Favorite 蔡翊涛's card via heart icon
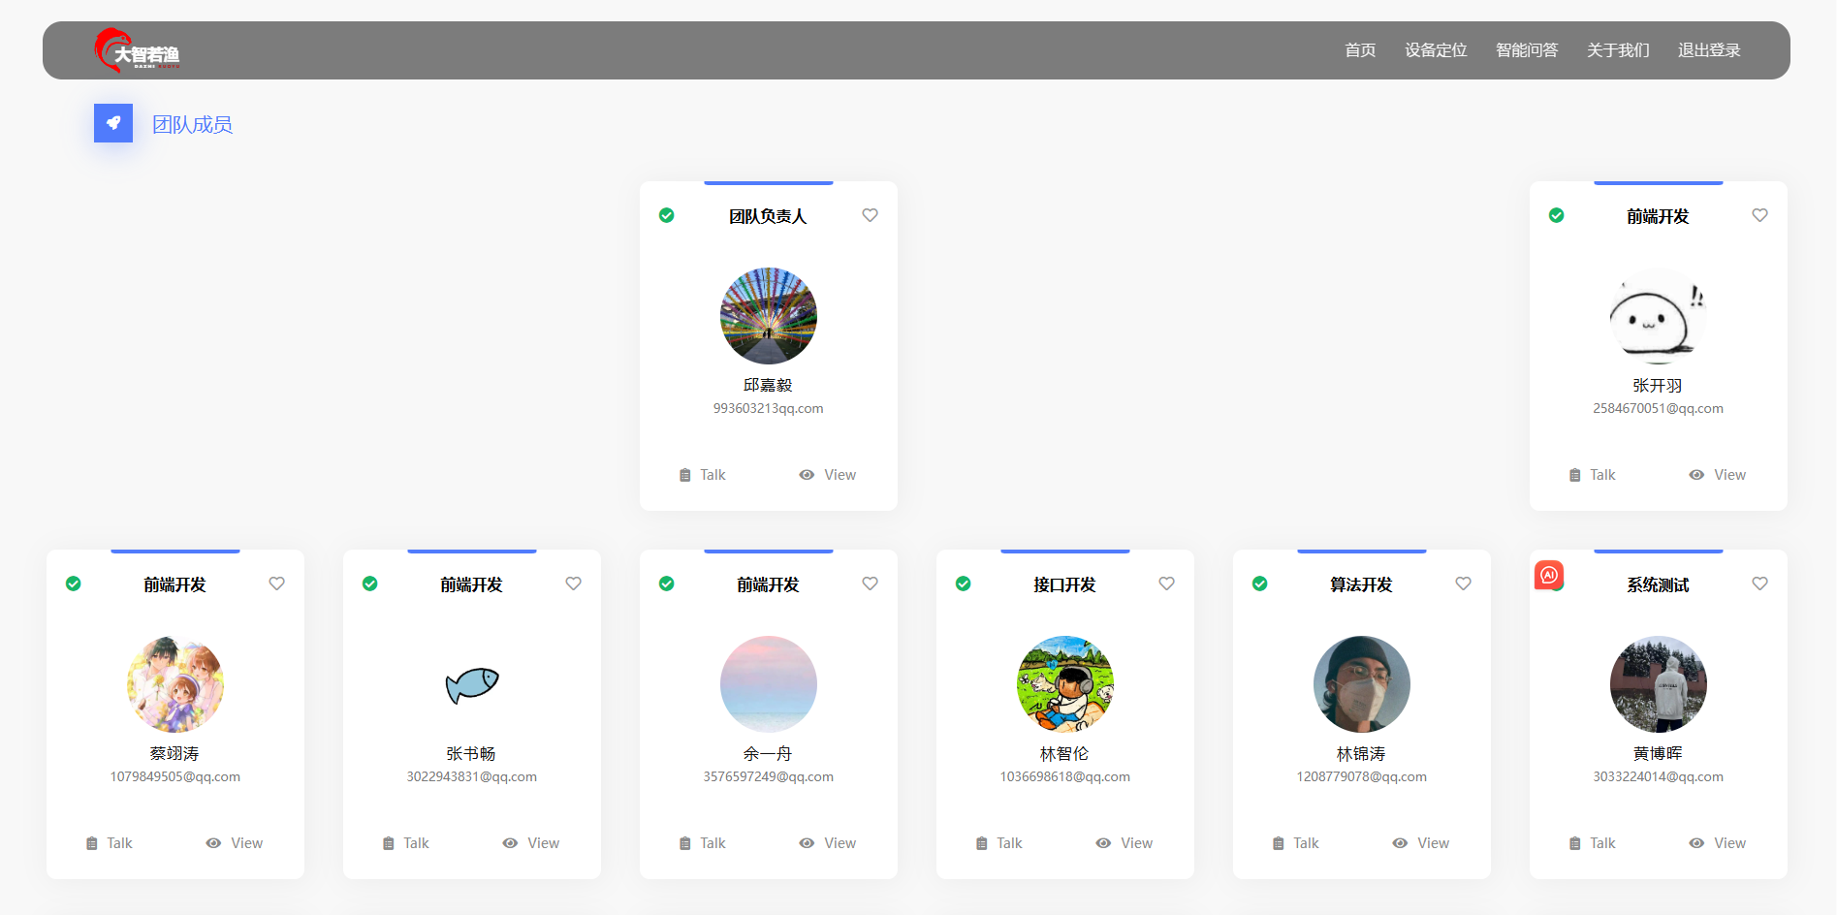 coord(277,584)
